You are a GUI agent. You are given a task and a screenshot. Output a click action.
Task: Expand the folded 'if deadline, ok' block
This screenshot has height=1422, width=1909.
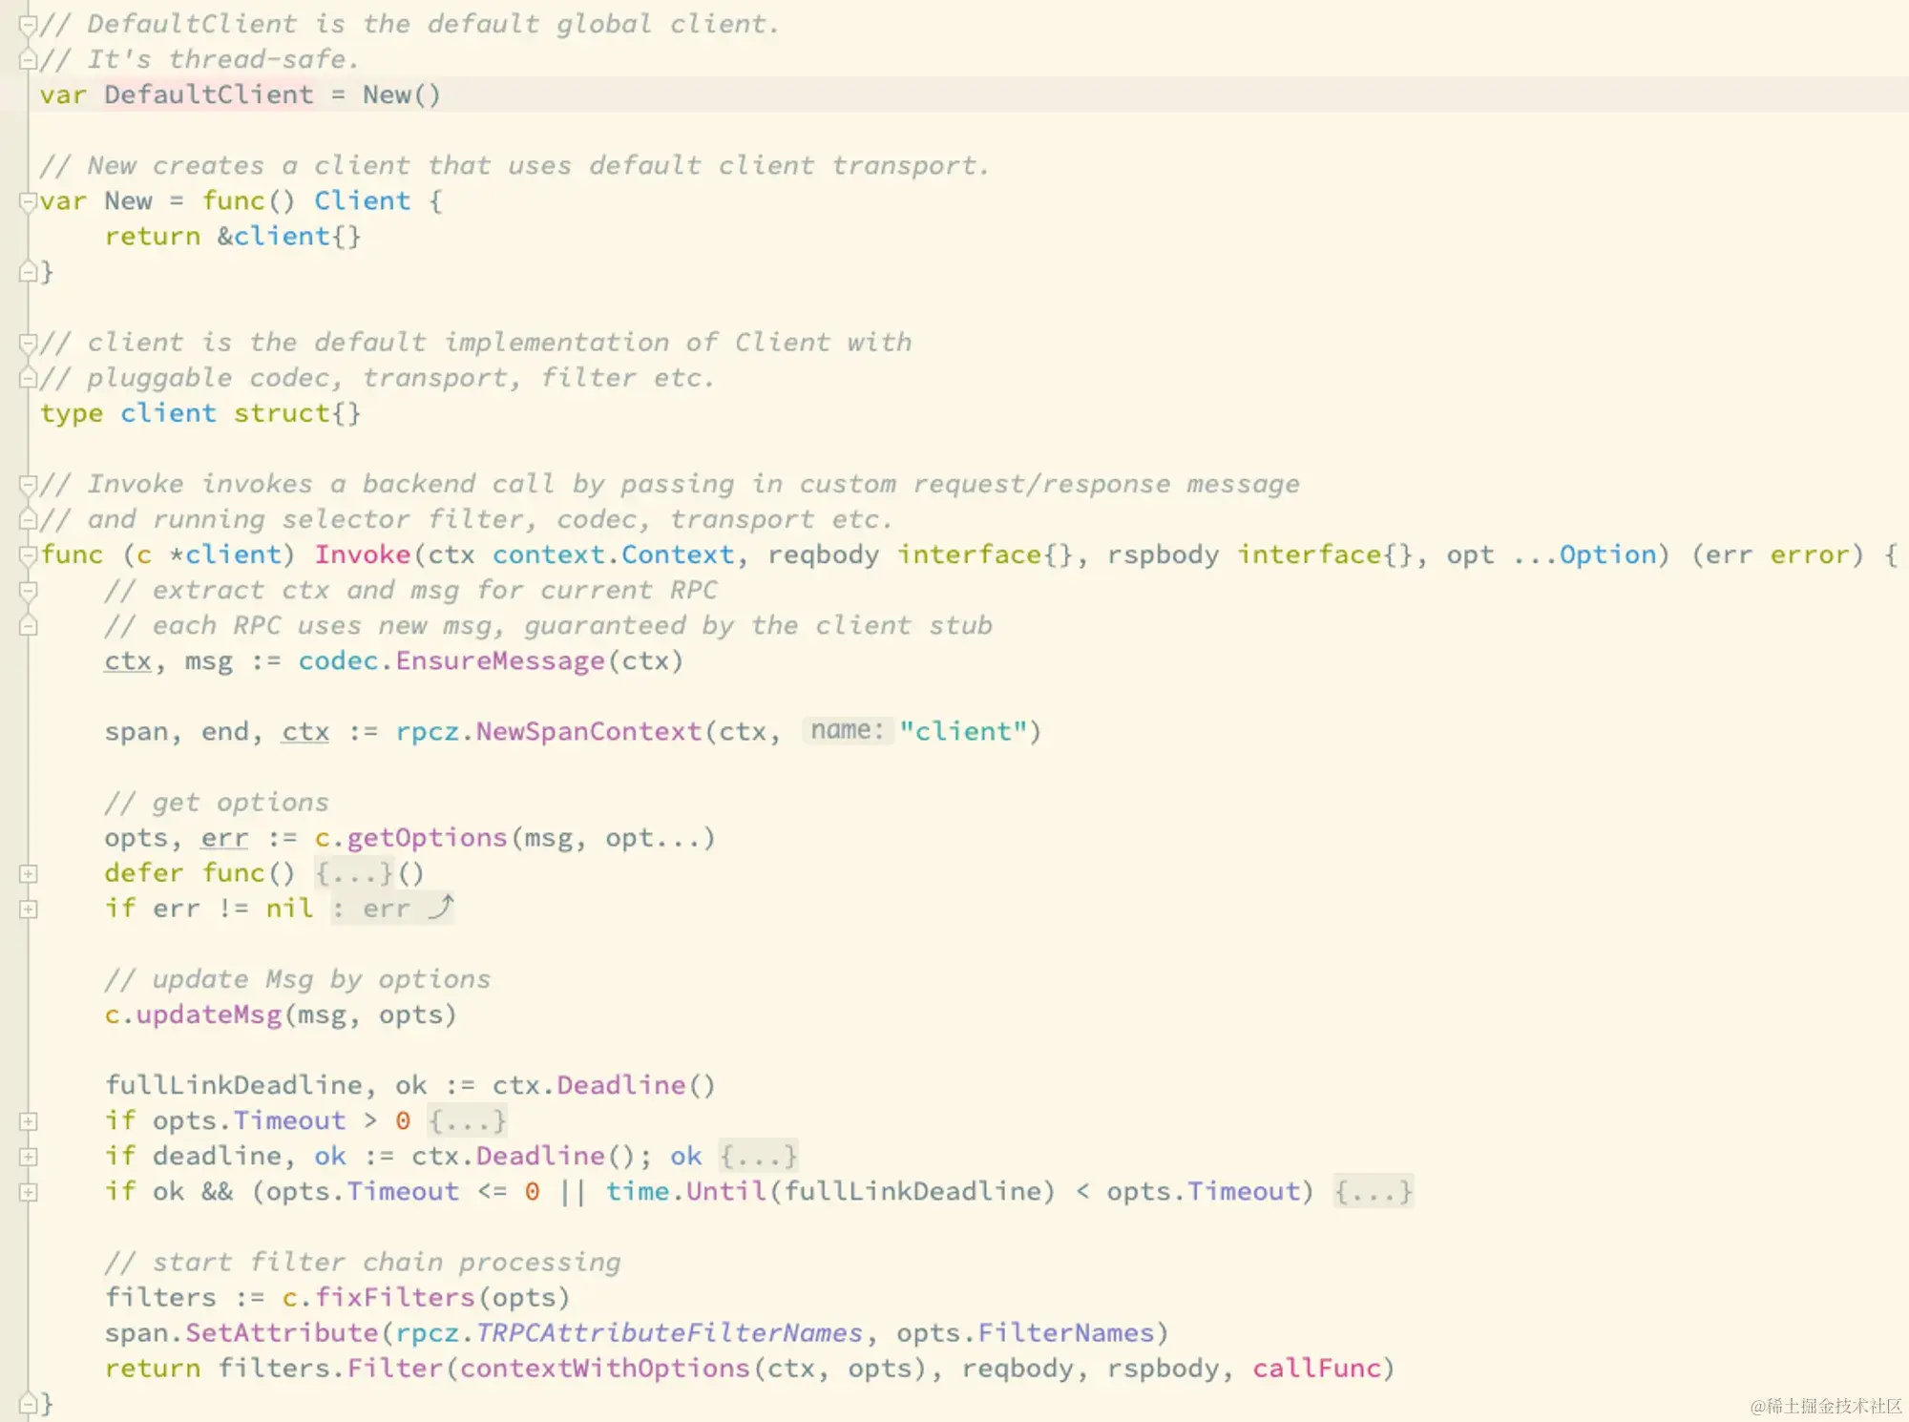[x=29, y=1157]
